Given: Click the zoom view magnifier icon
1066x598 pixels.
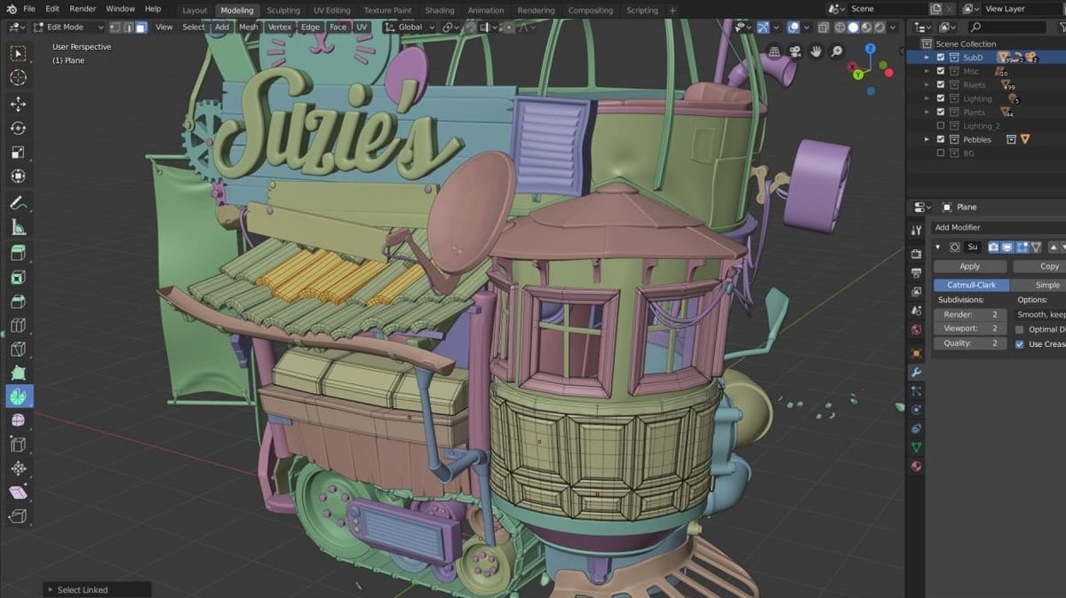Looking at the screenshot, I should tap(836, 51).
